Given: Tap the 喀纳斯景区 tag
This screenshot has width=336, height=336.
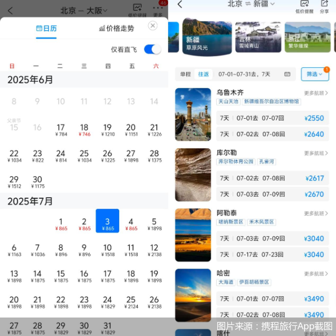Looking at the screenshot, I should (231, 222).
